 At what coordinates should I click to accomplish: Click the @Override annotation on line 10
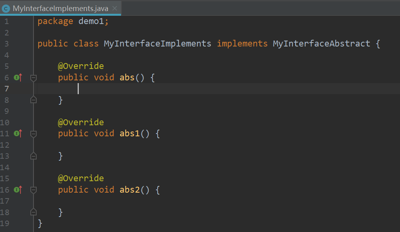pyautogui.click(x=81, y=122)
